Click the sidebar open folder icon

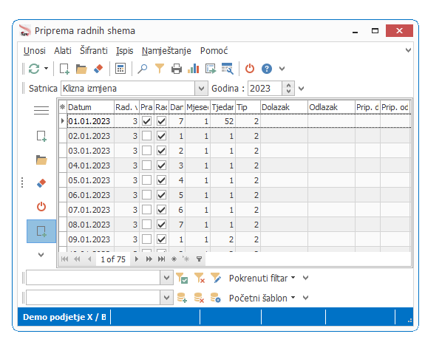[41, 160]
